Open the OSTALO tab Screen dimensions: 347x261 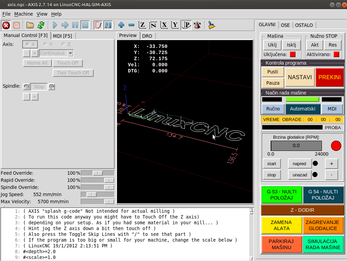tap(304, 25)
